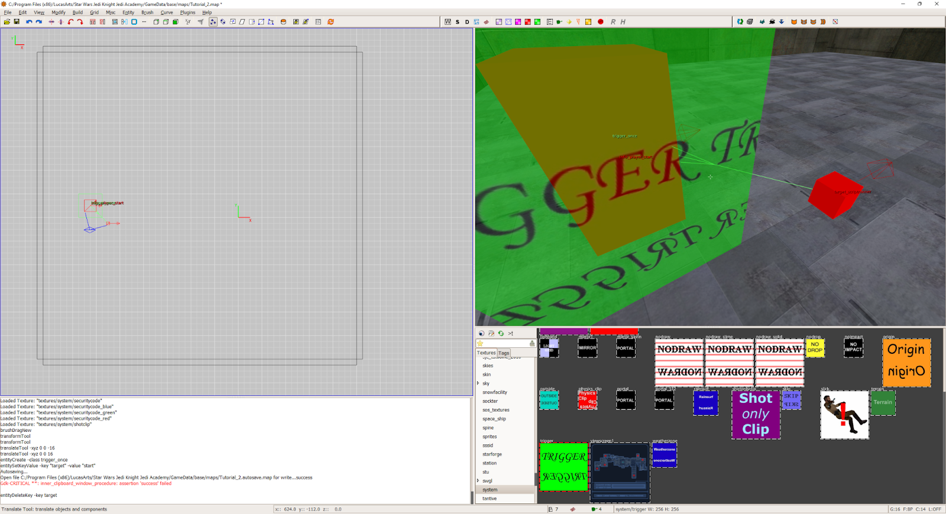This screenshot has height=514, width=946.
Task: Click the slick texture thumbnail
Action: point(844,415)
